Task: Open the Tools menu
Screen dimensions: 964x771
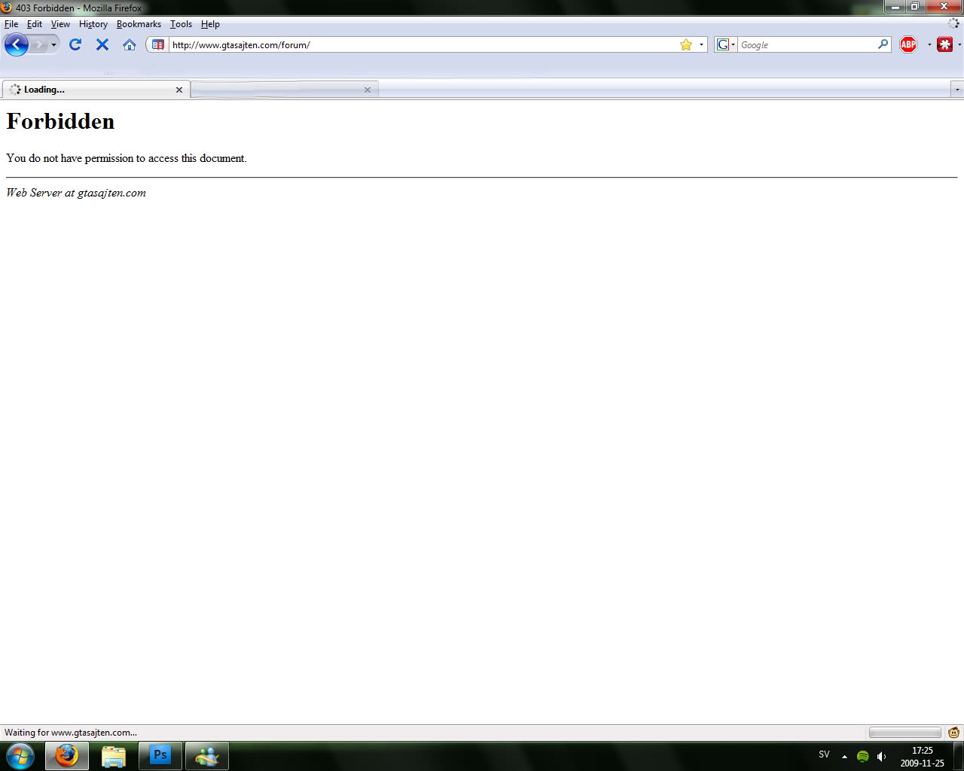Action: pyautogui.click(x=181, y=24)
